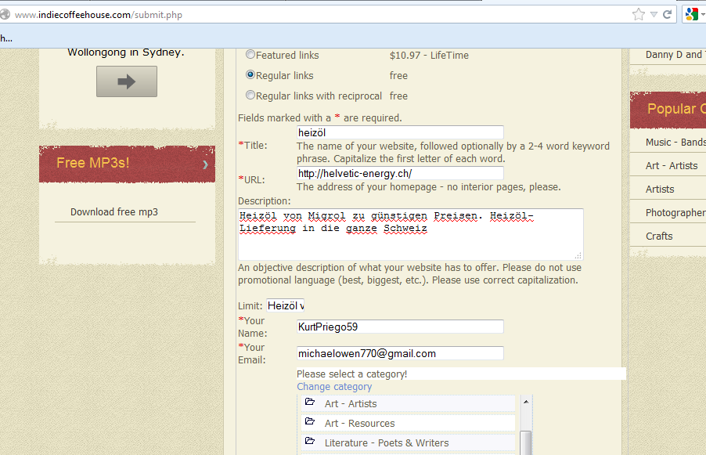Click folder icon beside Literature - Poets & Writers
Image resolution: width=706 pixels, height=455 pixels.
(x=310, y=441)
